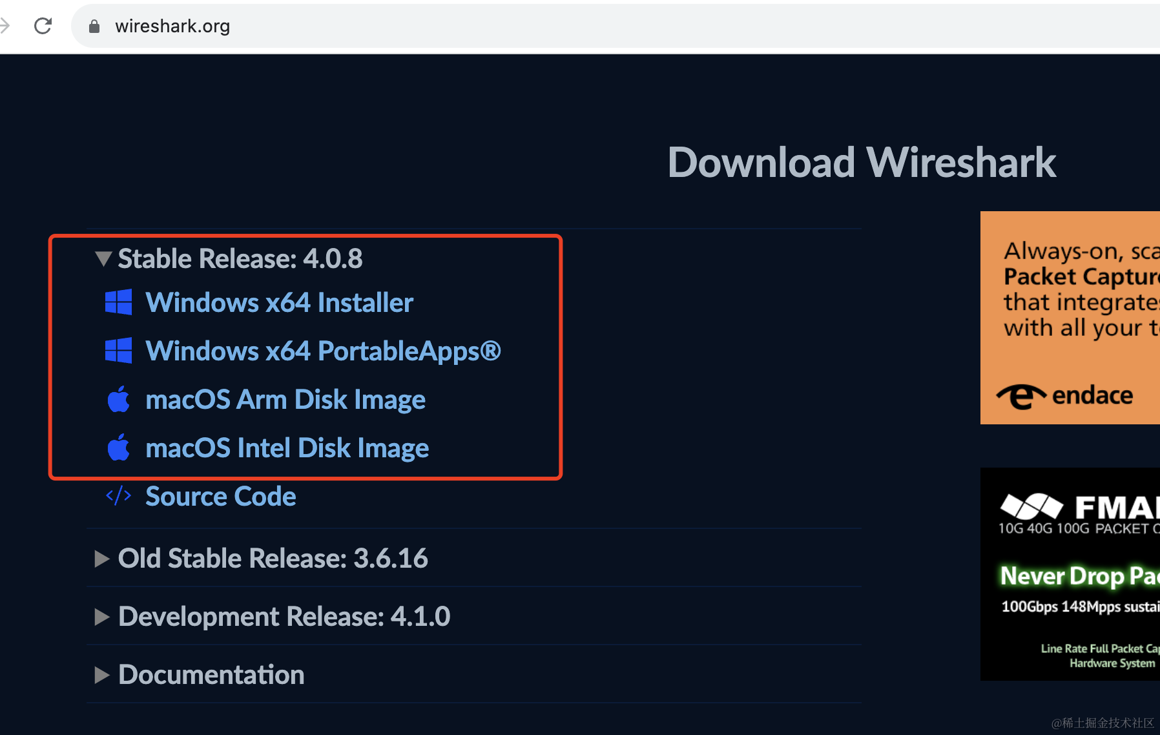The image size is (1160, 735).
Task: Reload the page with the refresh icon
Action: click(43, 26)
